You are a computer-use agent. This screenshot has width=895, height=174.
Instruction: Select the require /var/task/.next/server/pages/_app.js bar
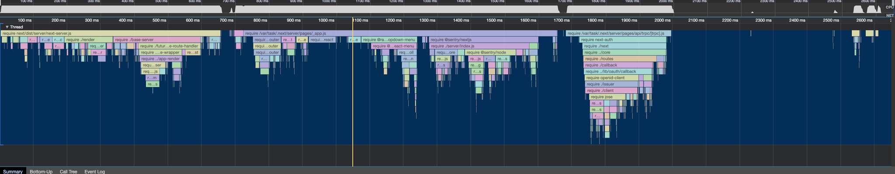[400, 33]
